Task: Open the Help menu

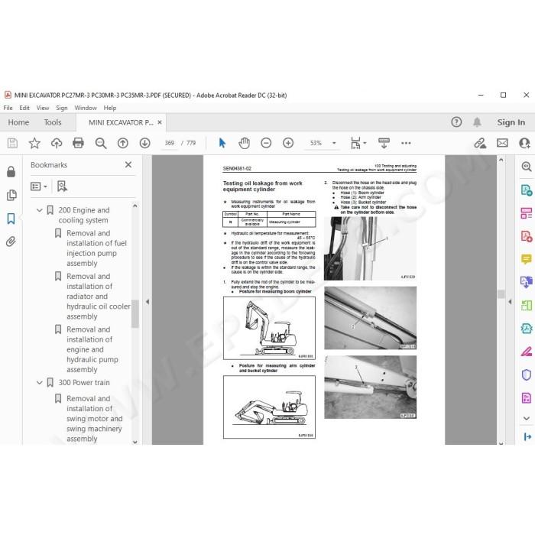Action: [x=110, y=108]
